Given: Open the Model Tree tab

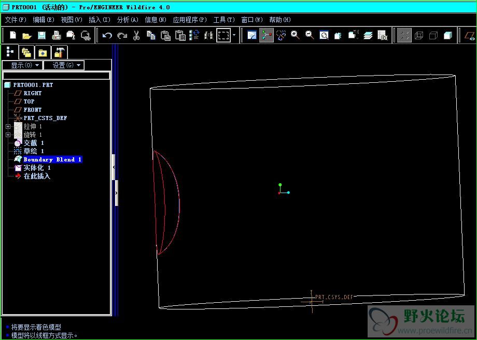Looking at the screenshot, I should point(10,52).
